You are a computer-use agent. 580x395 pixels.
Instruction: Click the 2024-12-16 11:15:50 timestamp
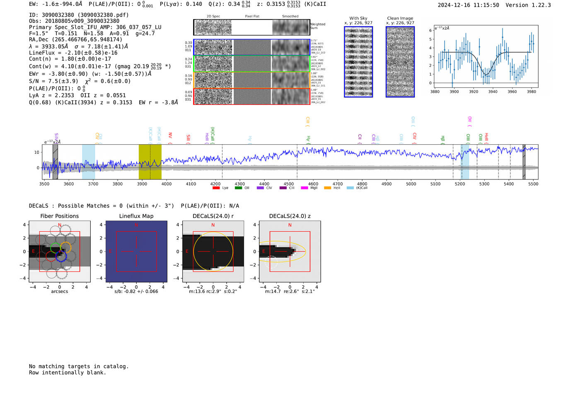tap(469, 5)
